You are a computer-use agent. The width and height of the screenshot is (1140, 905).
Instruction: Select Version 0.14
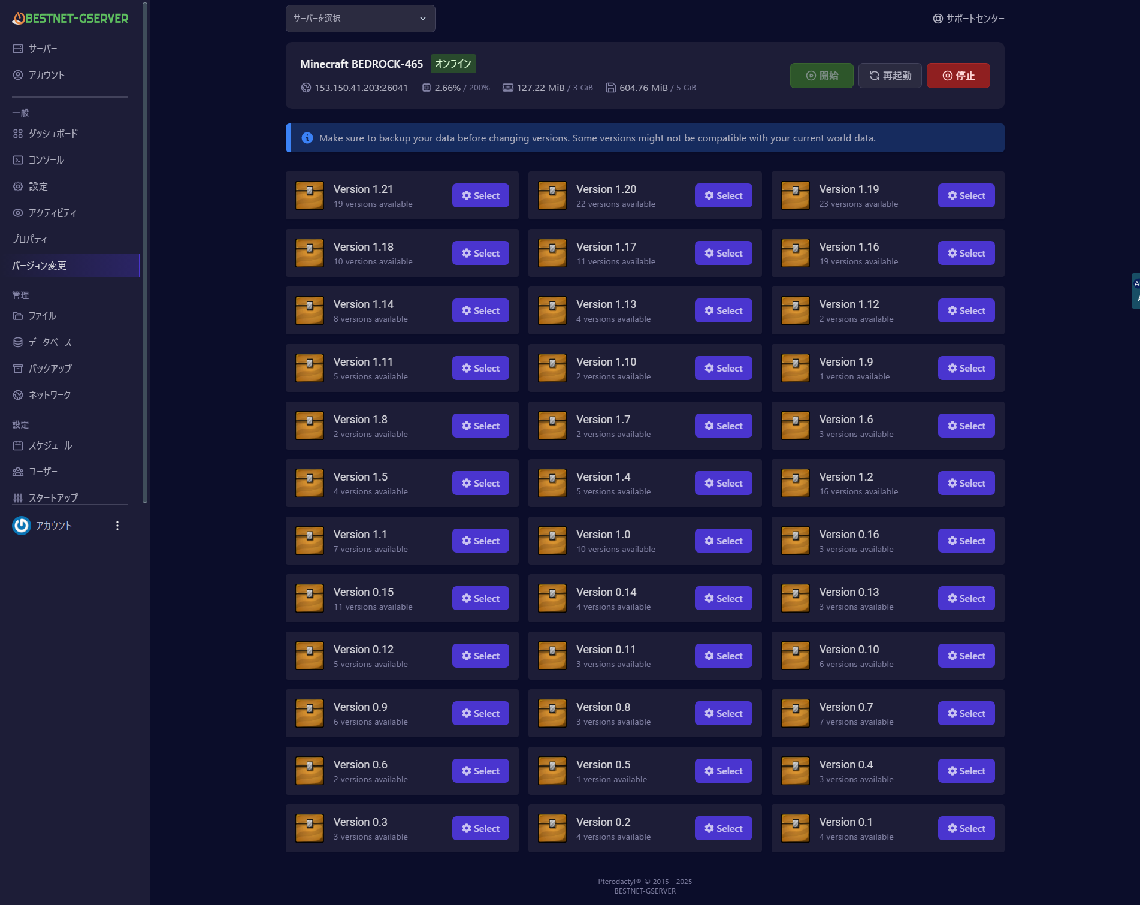[724, 598]
